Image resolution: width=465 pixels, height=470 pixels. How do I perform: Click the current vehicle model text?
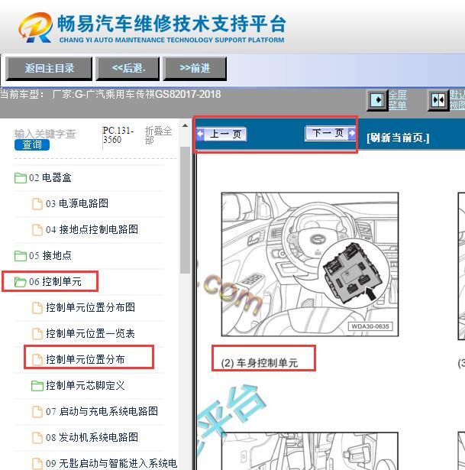coord(111,95)
